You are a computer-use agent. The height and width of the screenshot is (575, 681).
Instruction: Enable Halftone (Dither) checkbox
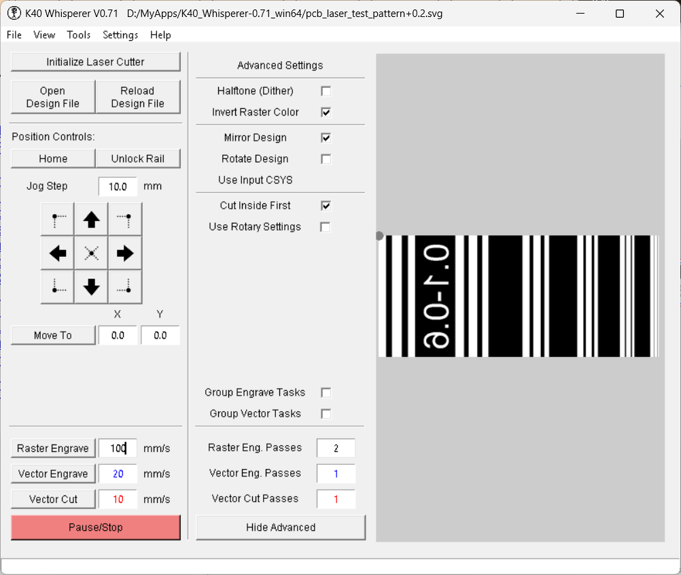click(326, 91)
